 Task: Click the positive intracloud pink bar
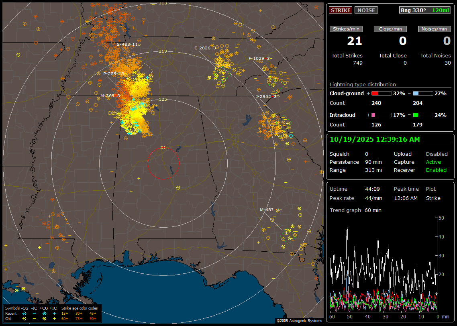click(381, 115)
